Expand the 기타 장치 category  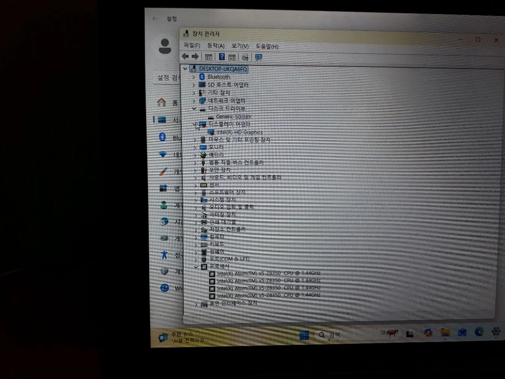193,93
